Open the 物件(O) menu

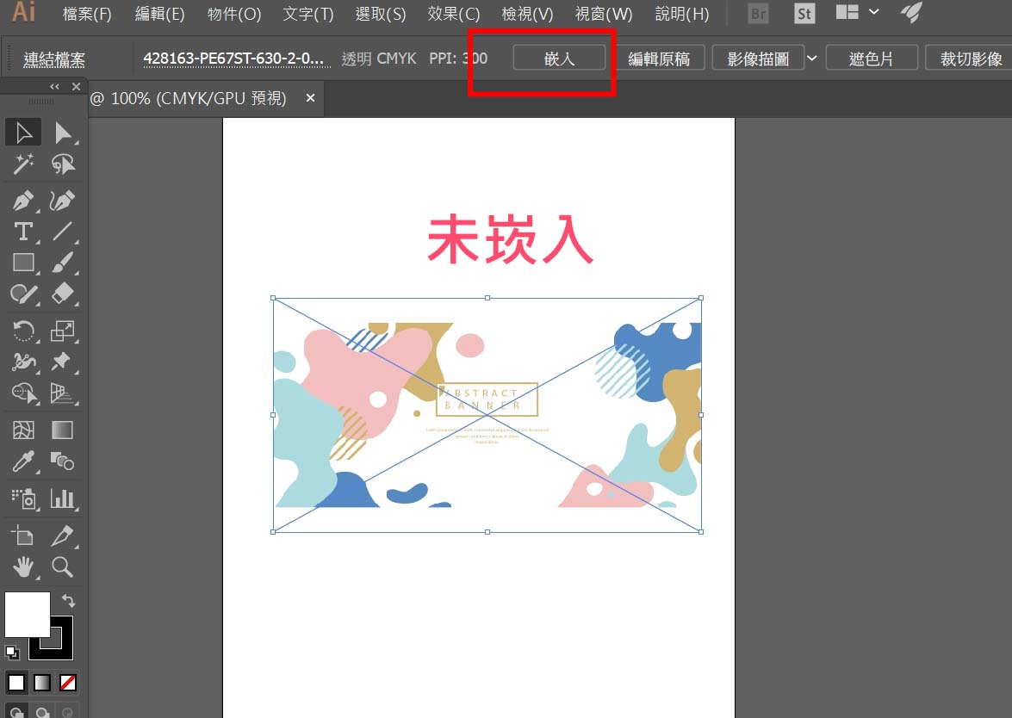234,14
